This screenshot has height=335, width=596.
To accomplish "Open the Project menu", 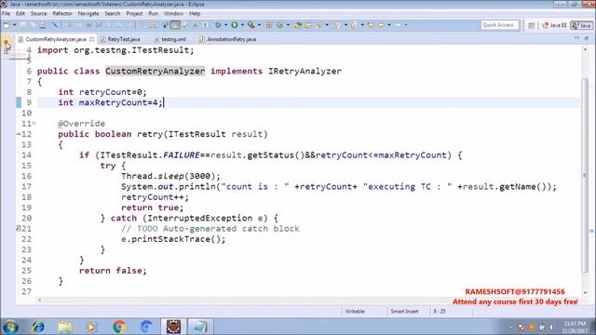I will pyautogui.click(x=134, y=13).
